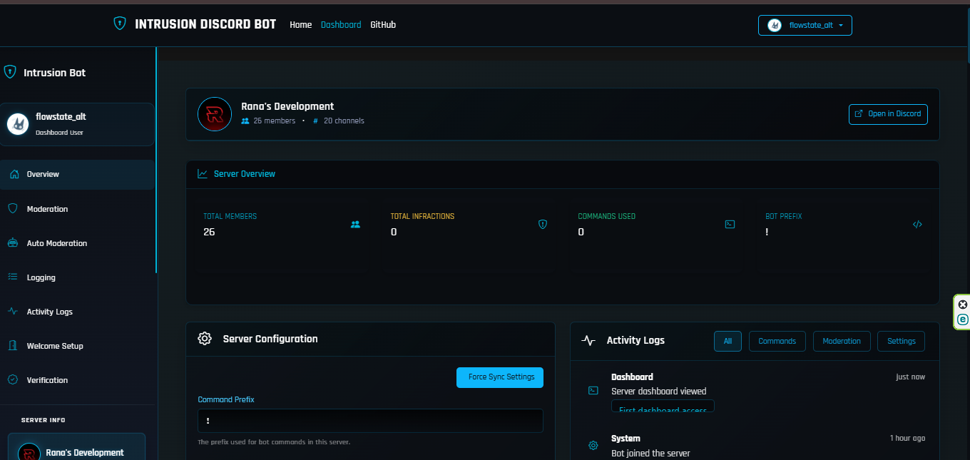
Task: Click the Activity Logs pulse icon in sidebar
Action: pyautogui.click(x=12, y=312)
